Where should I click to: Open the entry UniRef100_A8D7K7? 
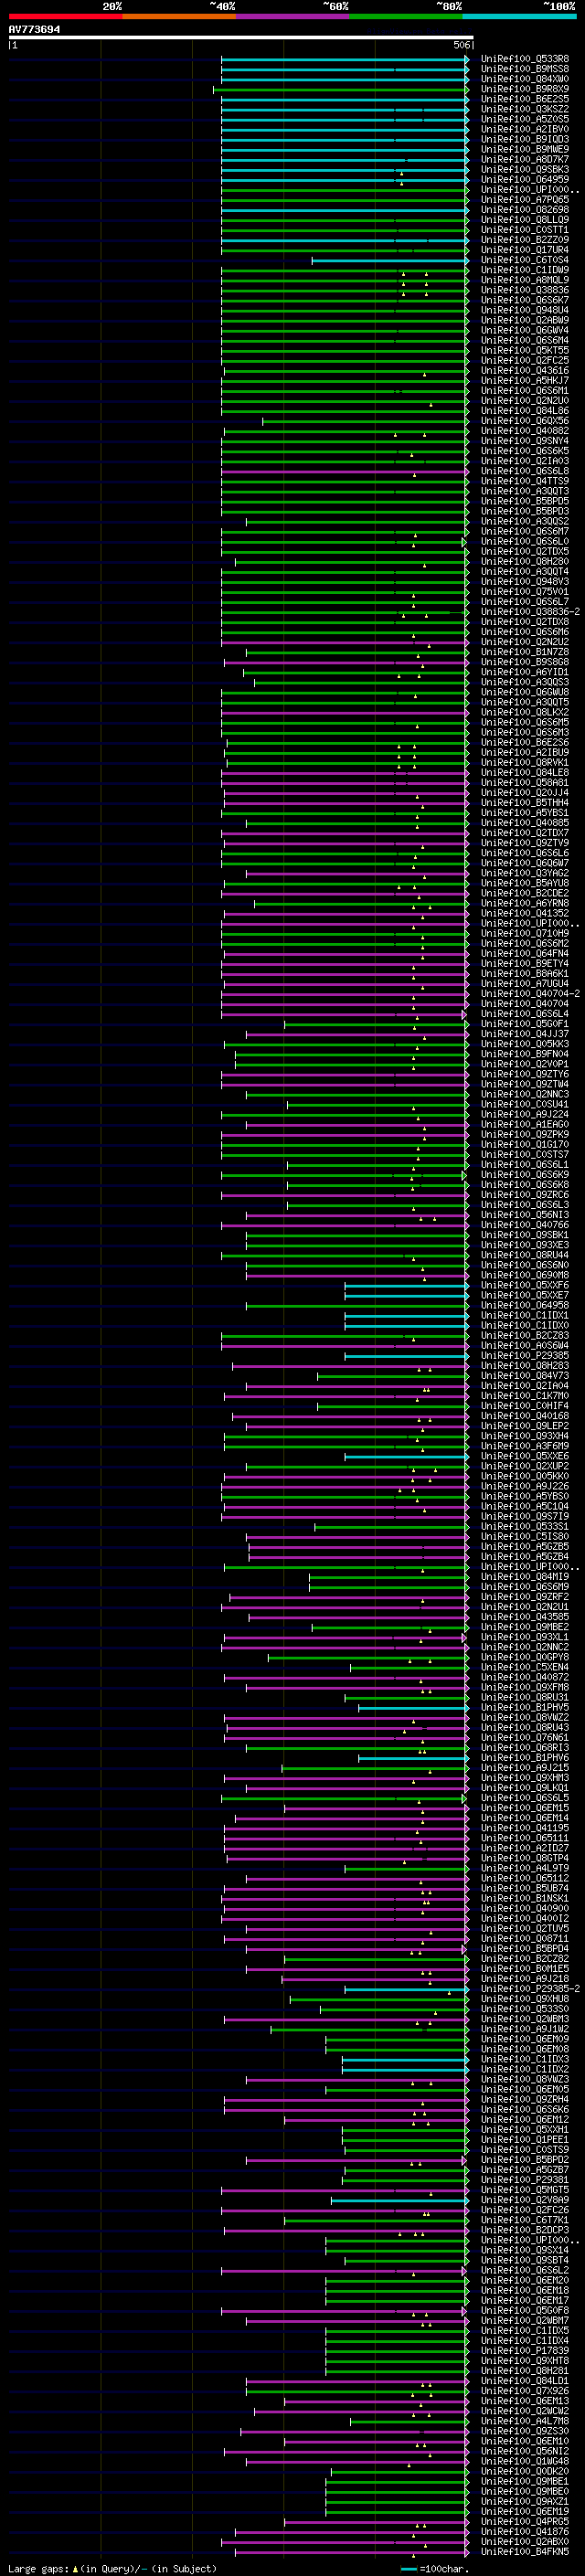coord(524,159)
